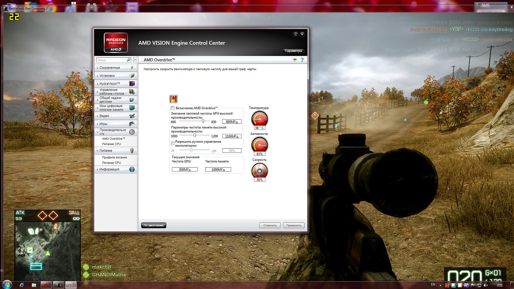Click the 2:51 system clock
Screen dimensions: 514x289
tap(500, 285)
